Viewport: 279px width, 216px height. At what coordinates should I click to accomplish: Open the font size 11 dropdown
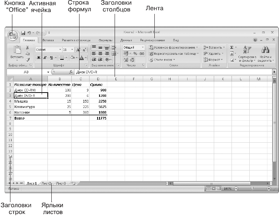pyautogui.click(x=72, y=50)
